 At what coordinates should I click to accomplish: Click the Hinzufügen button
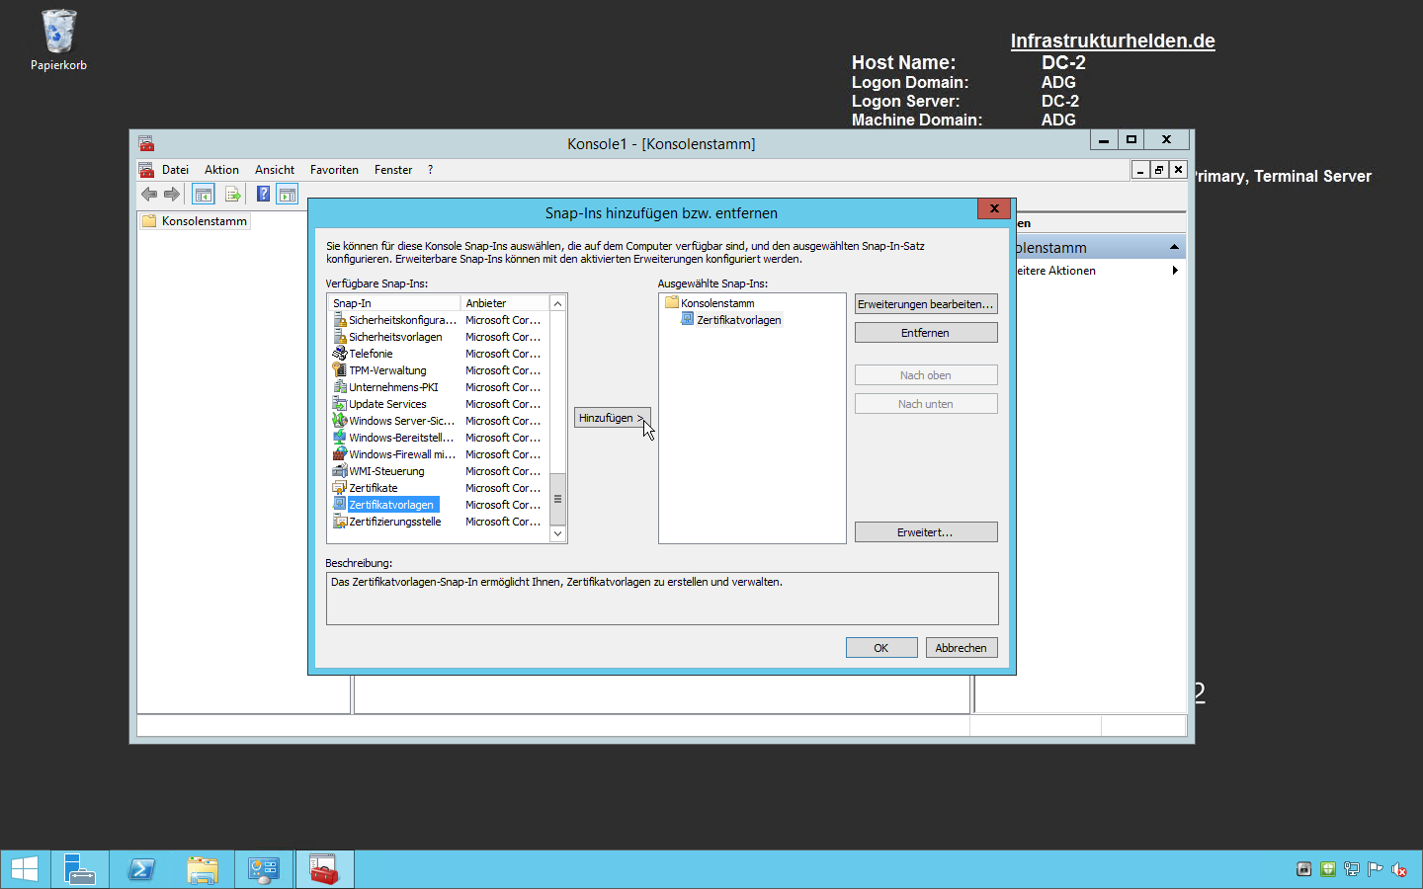612,418
